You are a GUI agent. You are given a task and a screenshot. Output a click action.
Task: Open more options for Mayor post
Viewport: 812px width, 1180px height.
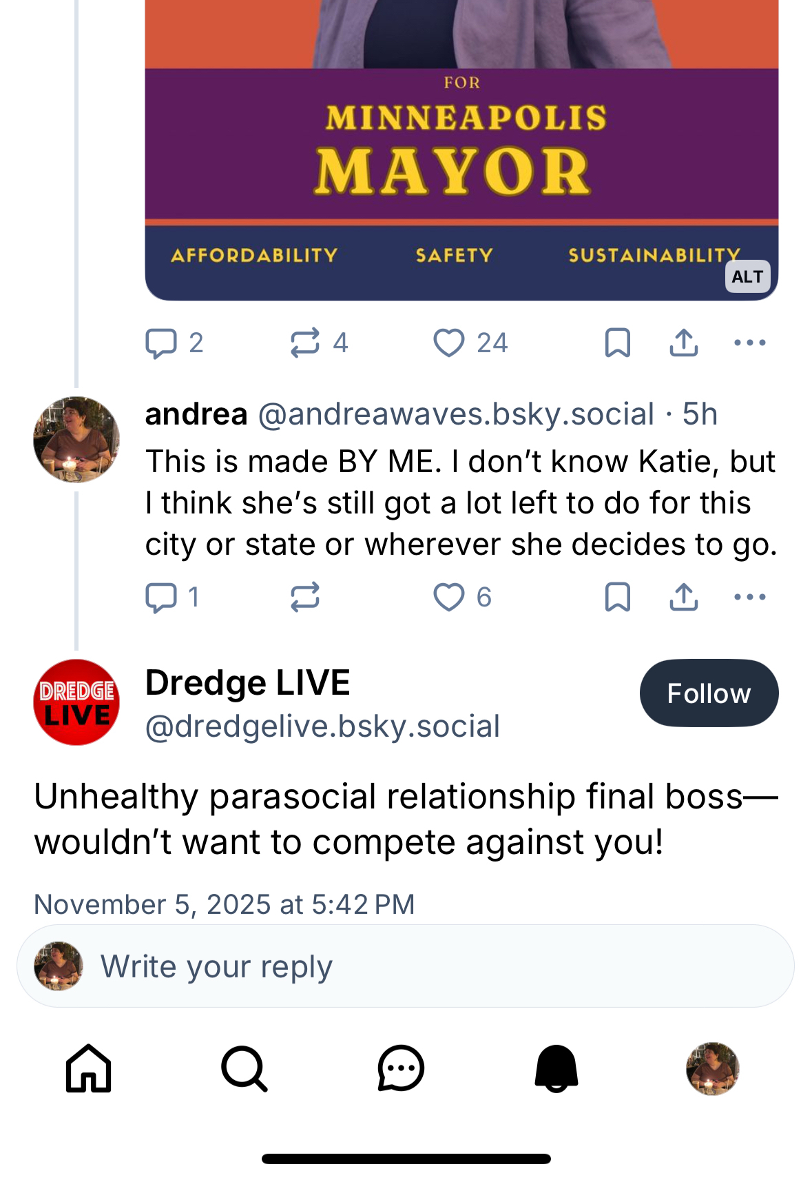750,343
